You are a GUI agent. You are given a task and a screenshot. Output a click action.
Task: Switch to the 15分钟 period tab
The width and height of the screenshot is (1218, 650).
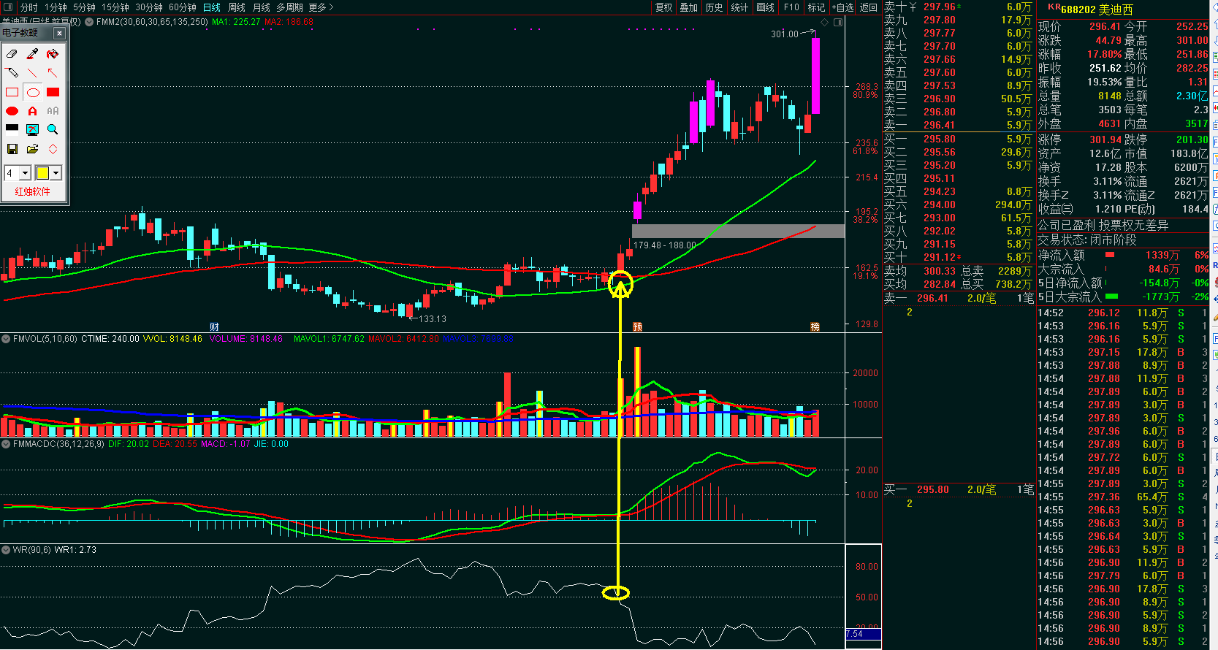coord(115,7)
